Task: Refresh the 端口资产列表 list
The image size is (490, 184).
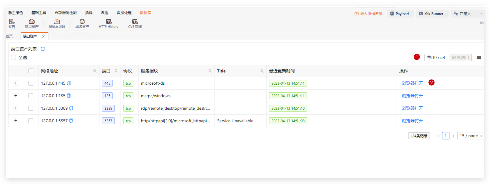Action: (43, 49)
